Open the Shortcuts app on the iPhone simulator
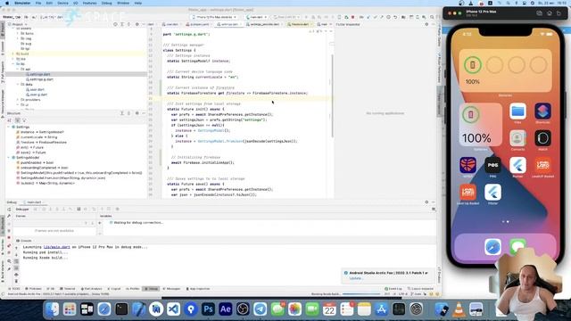 (542, 111)
